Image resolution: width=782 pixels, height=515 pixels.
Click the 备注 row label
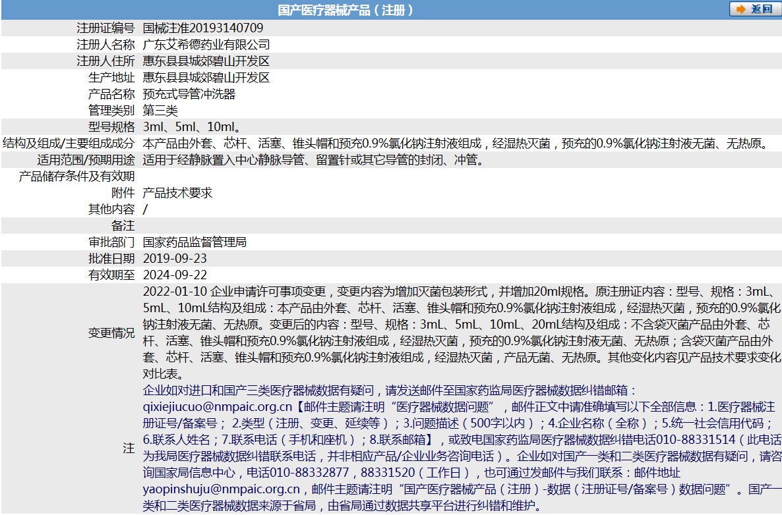click(123, 226)
